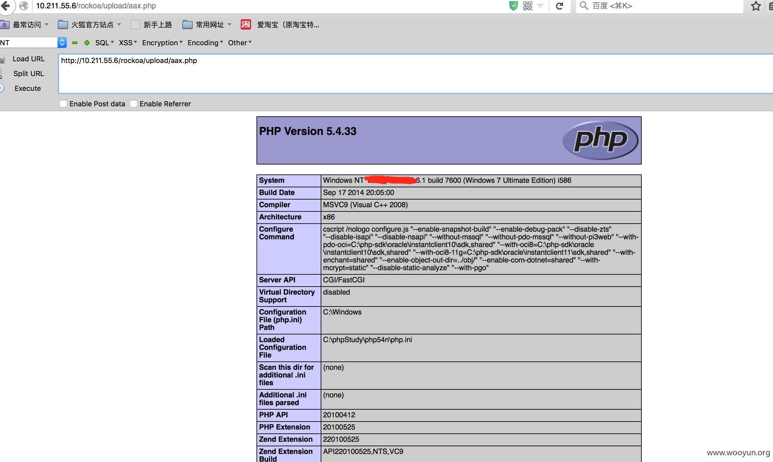Click the Scan this dir (none) value
Screen dimensions: 773x462
(x=333, y=367)
